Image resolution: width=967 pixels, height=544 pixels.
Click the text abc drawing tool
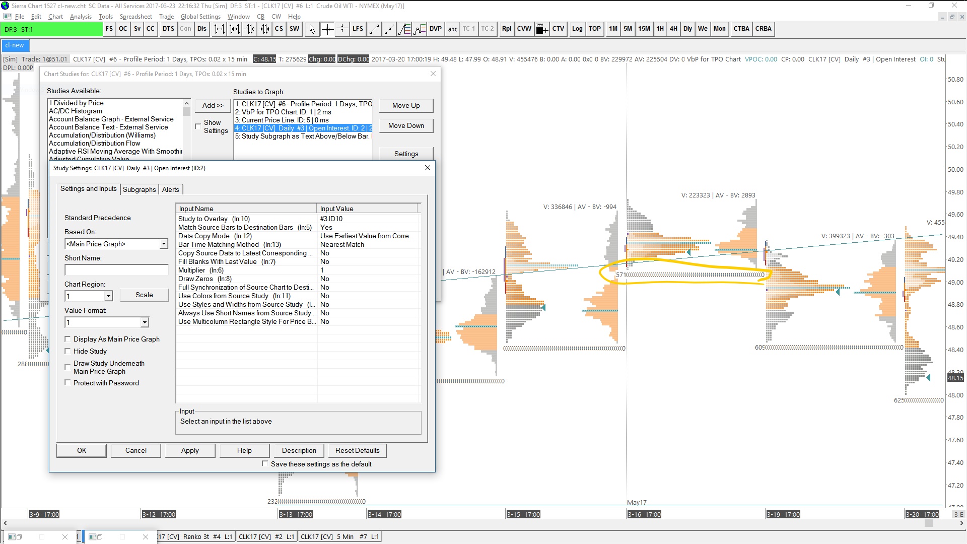pyautogui.click(x=452, y=29)
